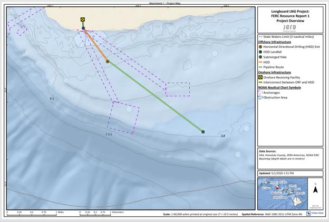Image resolution: width=329 pixels, height=222 pixels.
Task: Click the 'FERC Resource Report 1' text
Action: click(290, 16)
